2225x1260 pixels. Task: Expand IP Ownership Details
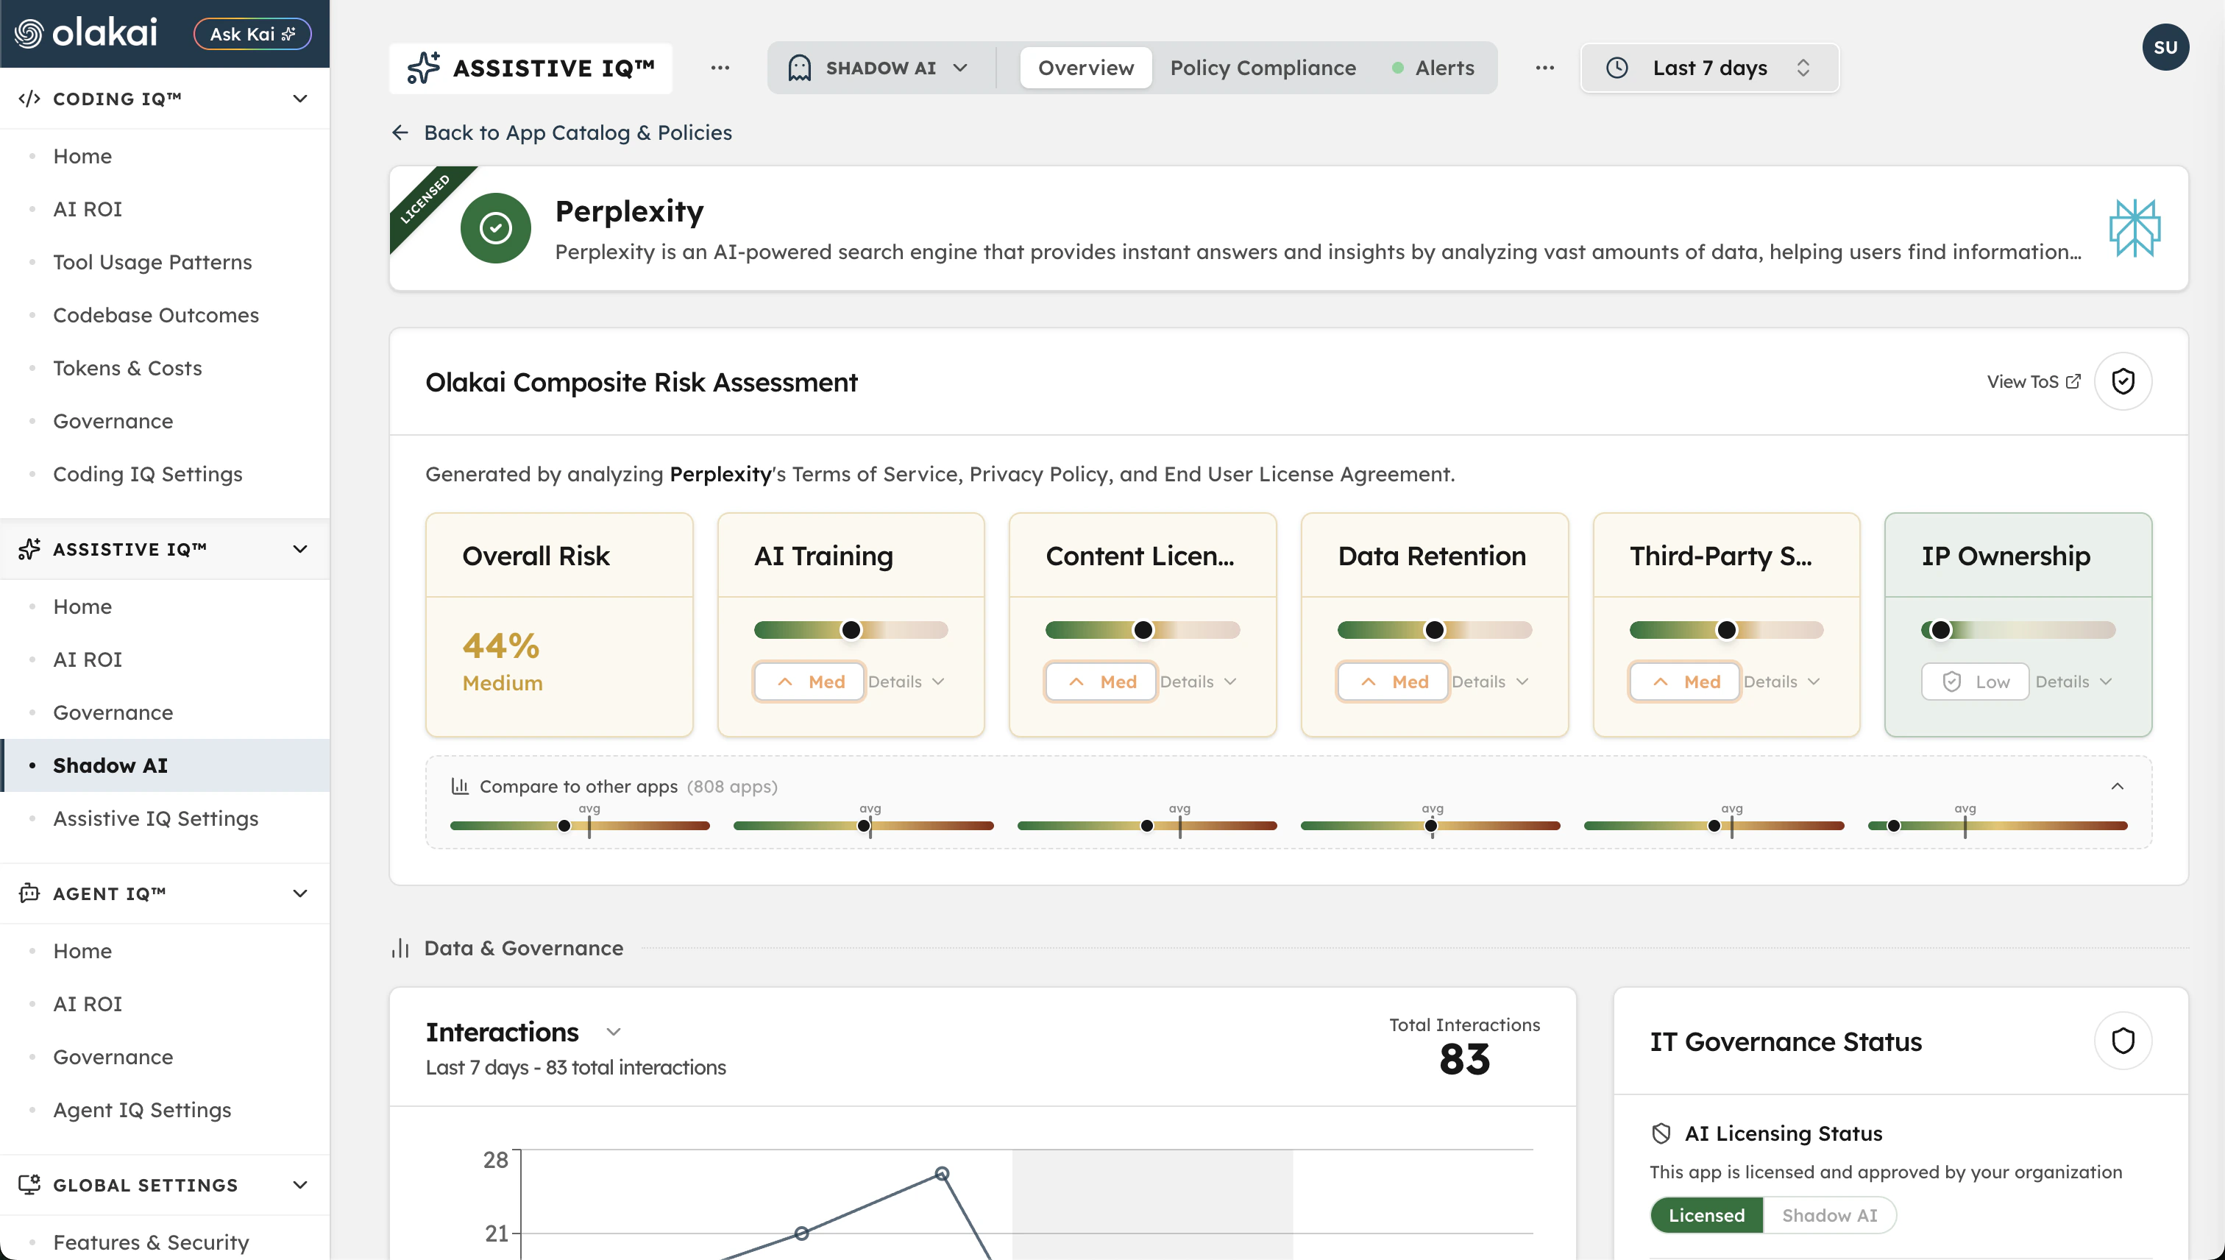pyautogui.click(x=2073, y=681)
